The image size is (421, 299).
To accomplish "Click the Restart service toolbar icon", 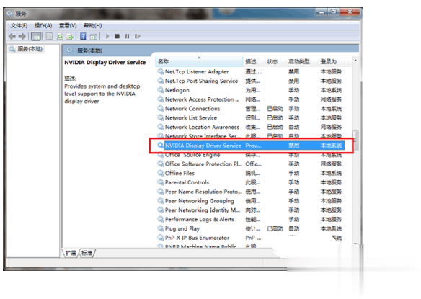I will pos(138,36).
